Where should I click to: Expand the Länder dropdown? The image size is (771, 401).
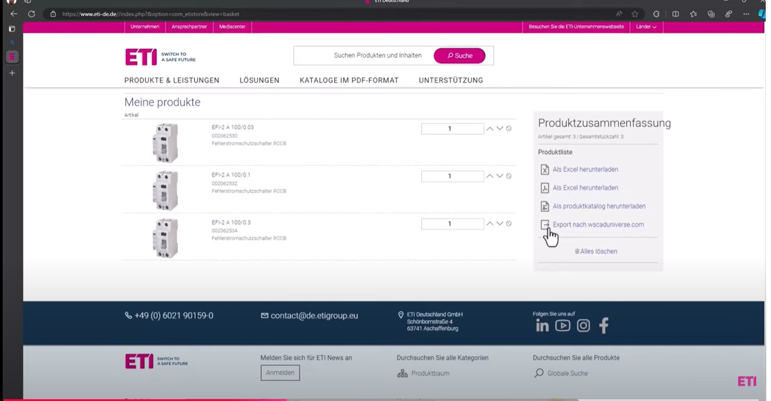tap(646, 26)
